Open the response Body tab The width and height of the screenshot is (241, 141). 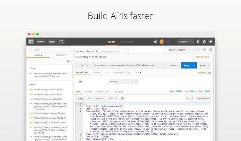pos(78,92)
